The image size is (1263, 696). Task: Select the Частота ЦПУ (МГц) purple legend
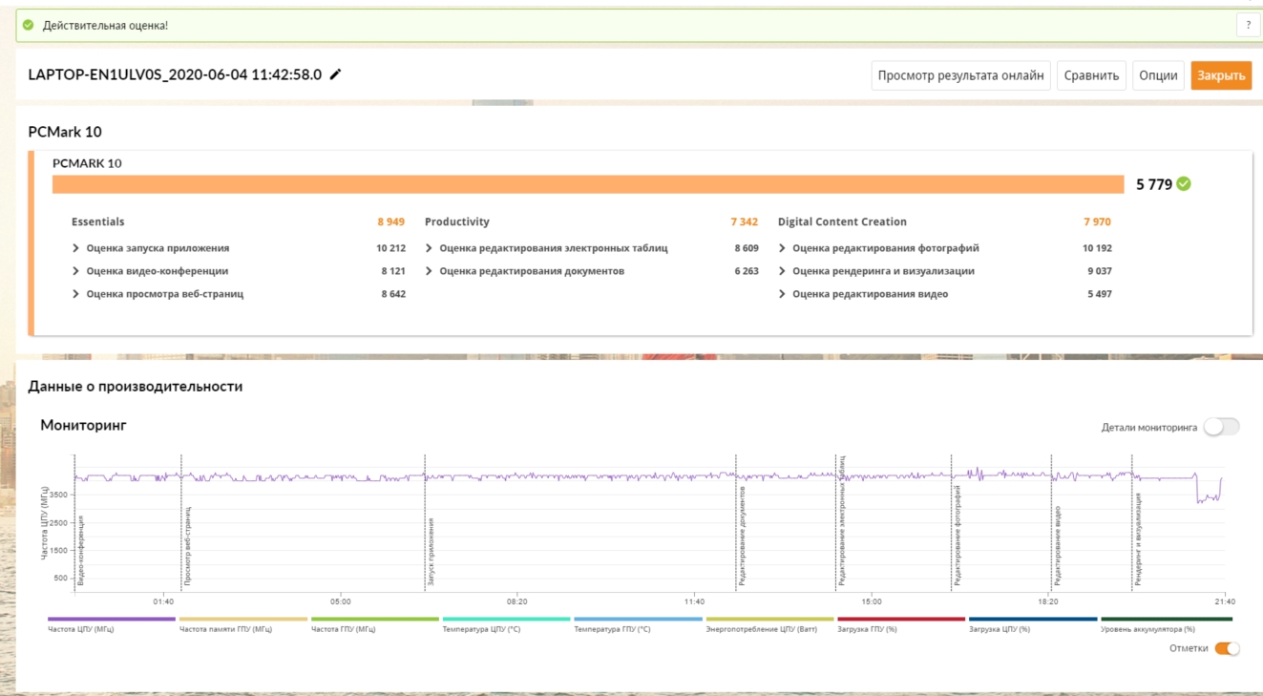[112, 624]
